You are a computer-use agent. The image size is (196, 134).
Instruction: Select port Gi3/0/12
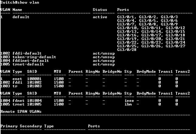175,28
